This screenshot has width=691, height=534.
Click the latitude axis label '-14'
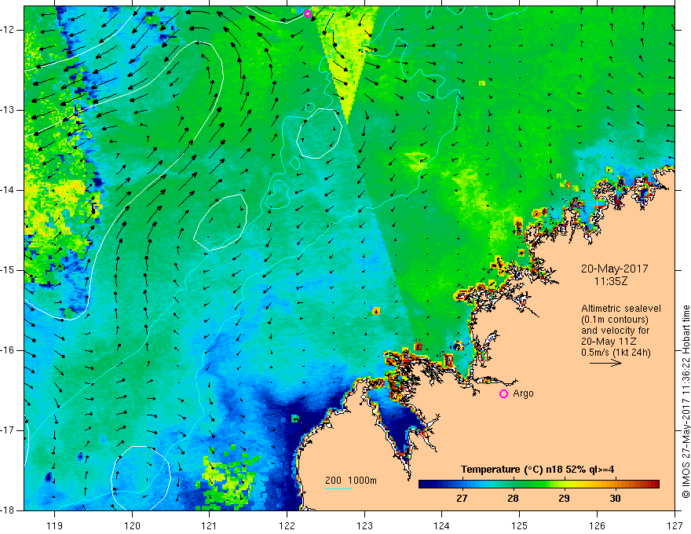9,190
